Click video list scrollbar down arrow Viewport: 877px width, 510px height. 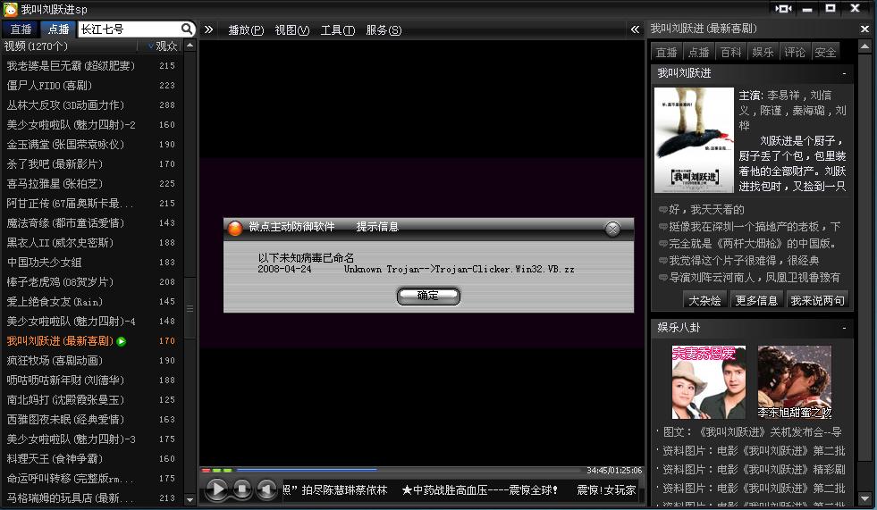190,499
